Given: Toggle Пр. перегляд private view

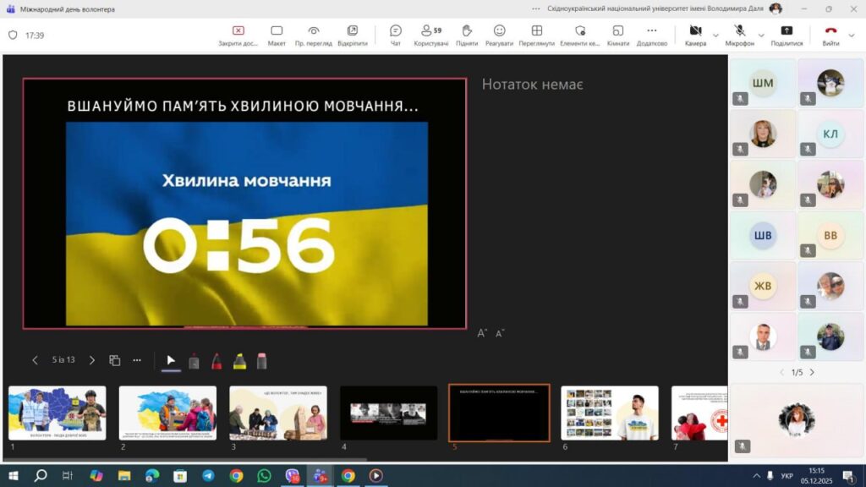Looking at the screenshot, I should [313, 35].
